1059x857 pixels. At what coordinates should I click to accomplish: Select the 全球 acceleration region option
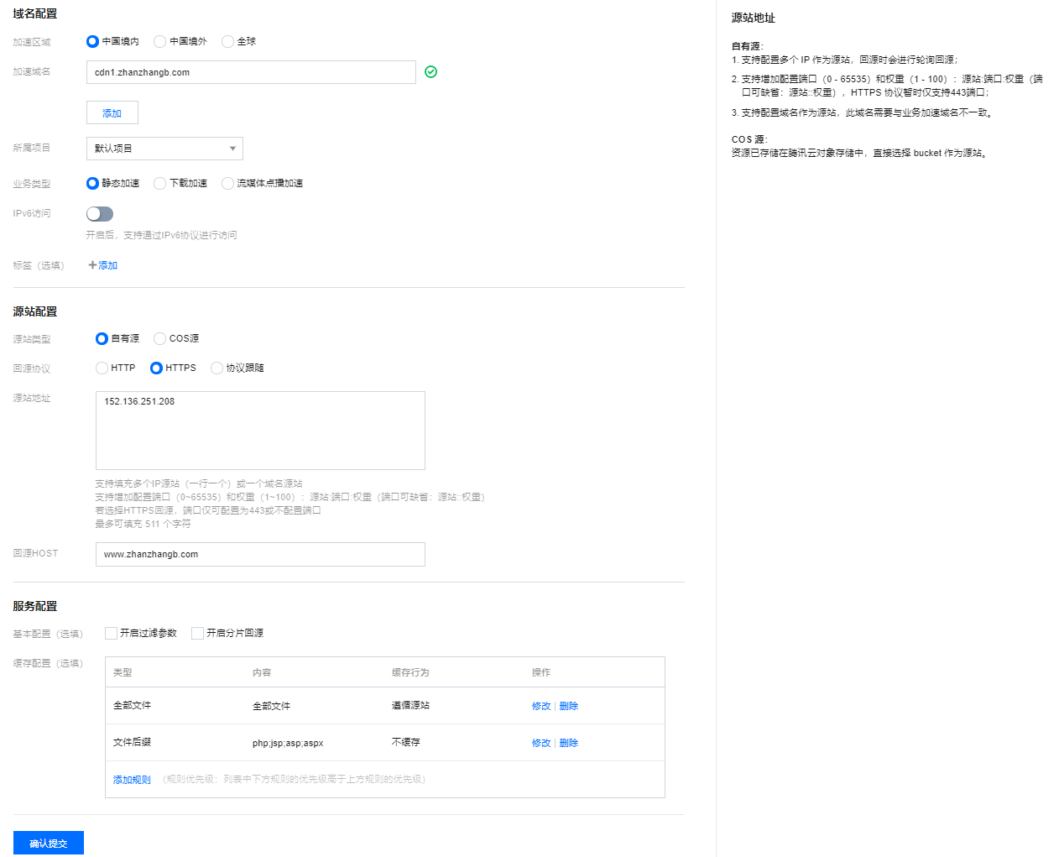point(227,41)
